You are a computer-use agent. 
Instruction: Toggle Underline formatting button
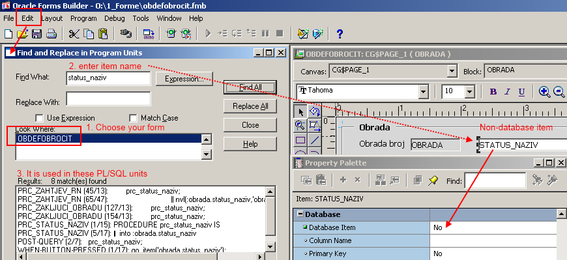click(521, 91)
